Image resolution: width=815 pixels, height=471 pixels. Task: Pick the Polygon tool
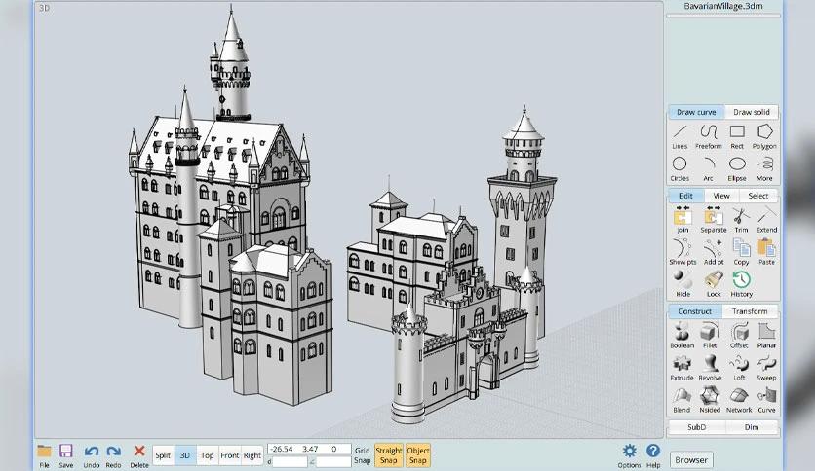[x=764, y=137]
